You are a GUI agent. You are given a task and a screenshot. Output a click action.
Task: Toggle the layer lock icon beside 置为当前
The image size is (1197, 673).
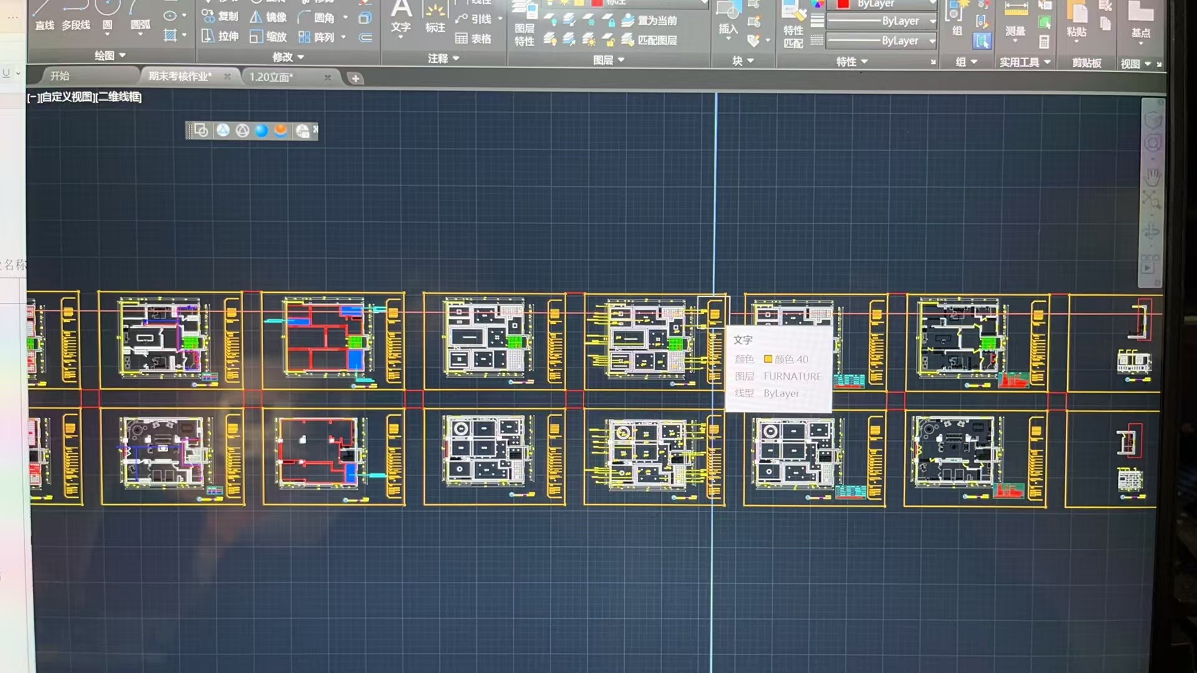pos(609,21)
